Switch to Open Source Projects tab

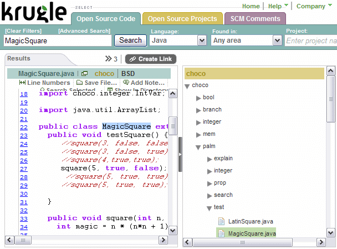[x=182, y=19]
